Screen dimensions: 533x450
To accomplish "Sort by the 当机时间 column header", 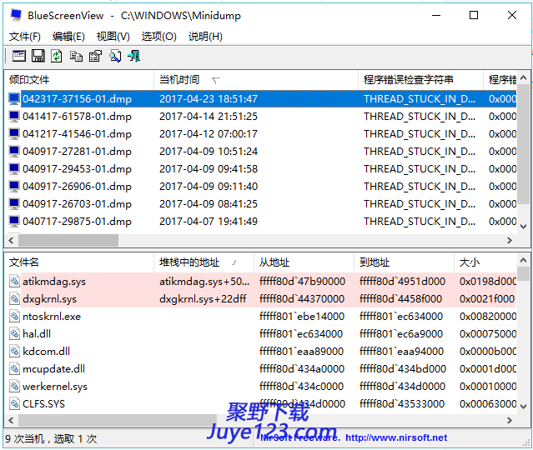I will (x=256, y=80).
